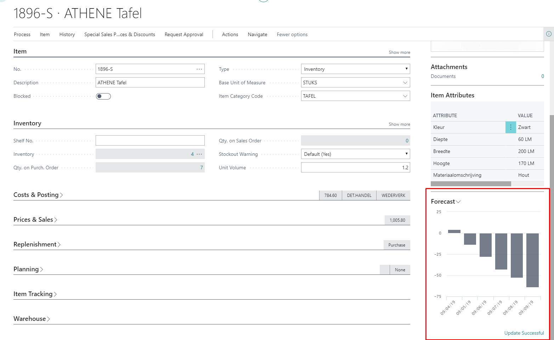The height and width of the screenshot is (340, 554).
Task: Open the Process menu
Action: click(22, 34)
